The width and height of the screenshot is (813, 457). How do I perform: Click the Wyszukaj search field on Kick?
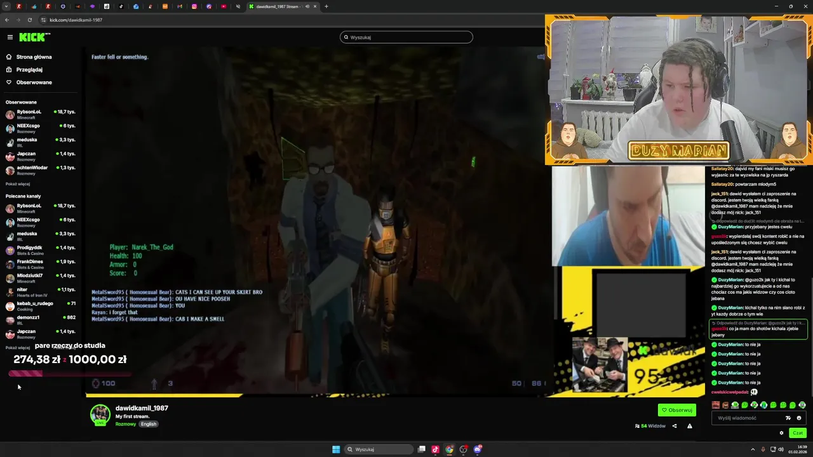pyautogui.click(x=406, y=37)
